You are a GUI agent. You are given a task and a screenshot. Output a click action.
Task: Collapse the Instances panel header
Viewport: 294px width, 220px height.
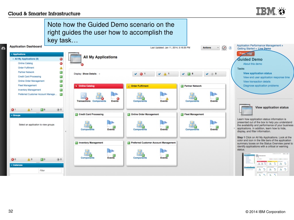click(36, 165)
